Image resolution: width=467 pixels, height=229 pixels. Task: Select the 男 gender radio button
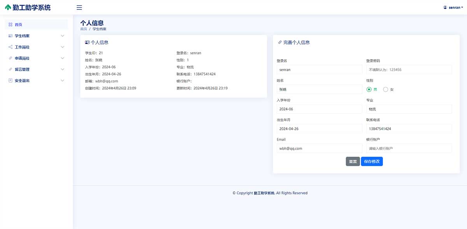[369, 89]
